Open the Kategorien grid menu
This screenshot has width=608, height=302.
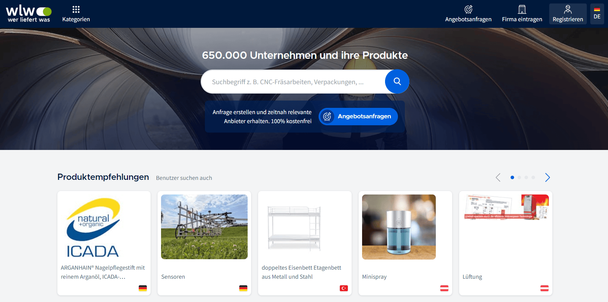pos(76,14)
